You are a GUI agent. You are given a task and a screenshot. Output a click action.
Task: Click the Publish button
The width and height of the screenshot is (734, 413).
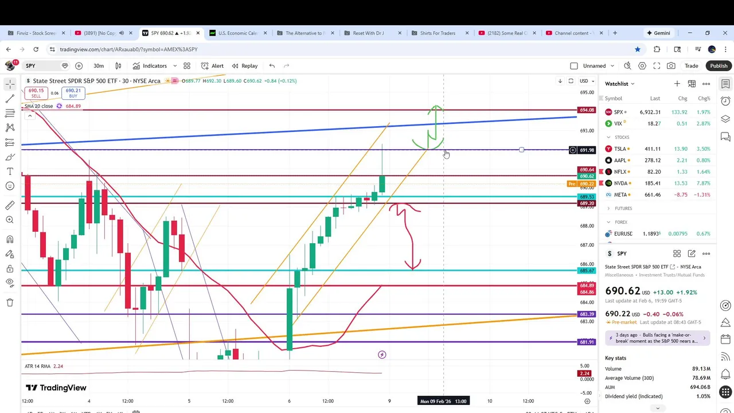(719, 66)
